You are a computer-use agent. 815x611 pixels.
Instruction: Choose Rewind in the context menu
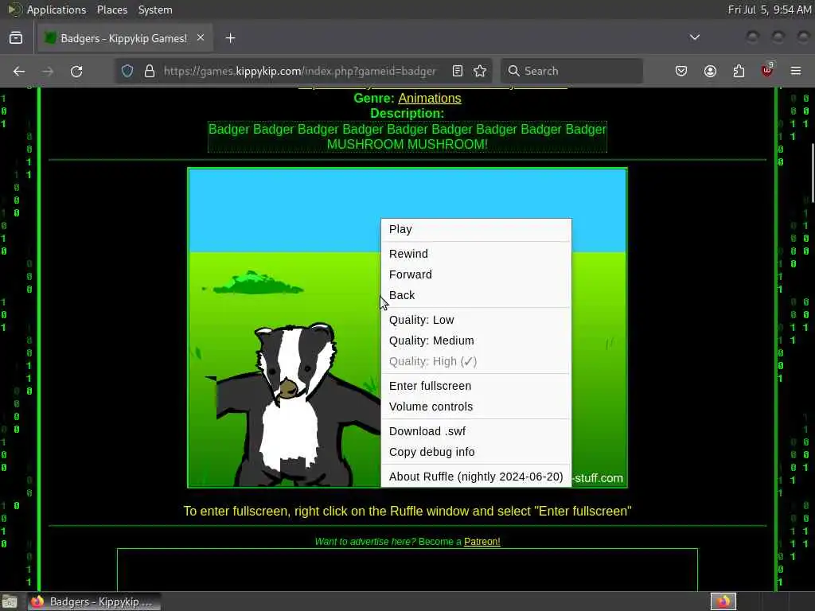coord(476,254)
